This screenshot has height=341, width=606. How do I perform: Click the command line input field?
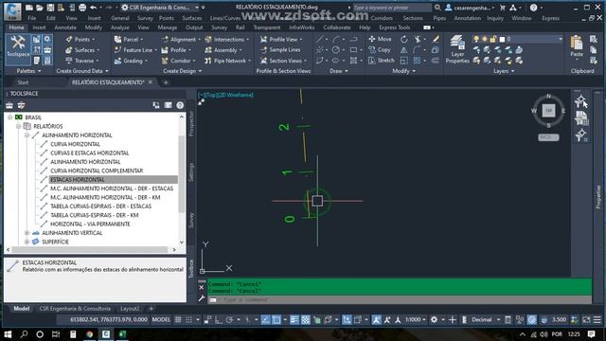[400, 299]
